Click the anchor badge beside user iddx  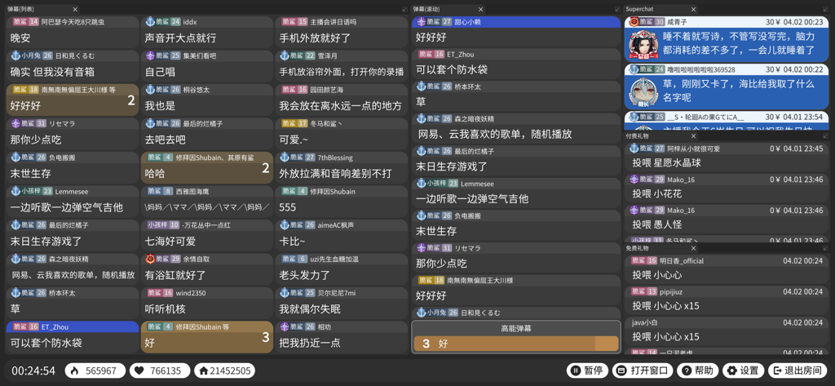point(150,22)
